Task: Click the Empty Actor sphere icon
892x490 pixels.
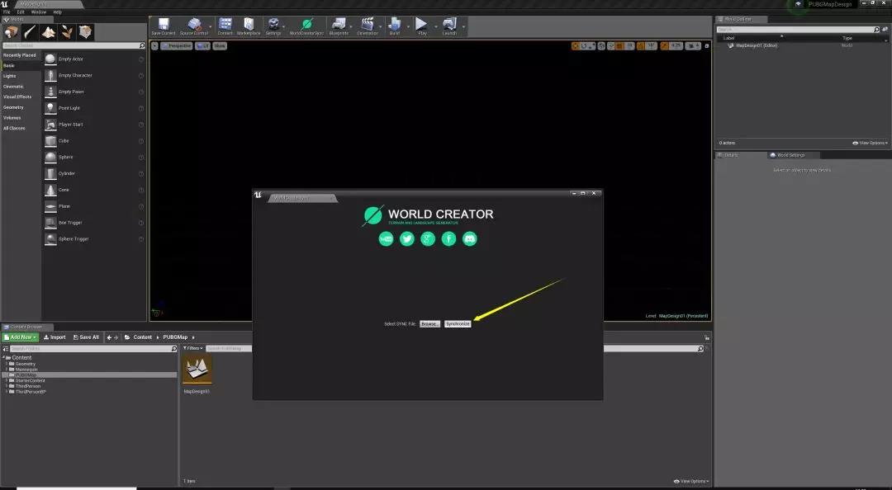Action: [50, 59]
